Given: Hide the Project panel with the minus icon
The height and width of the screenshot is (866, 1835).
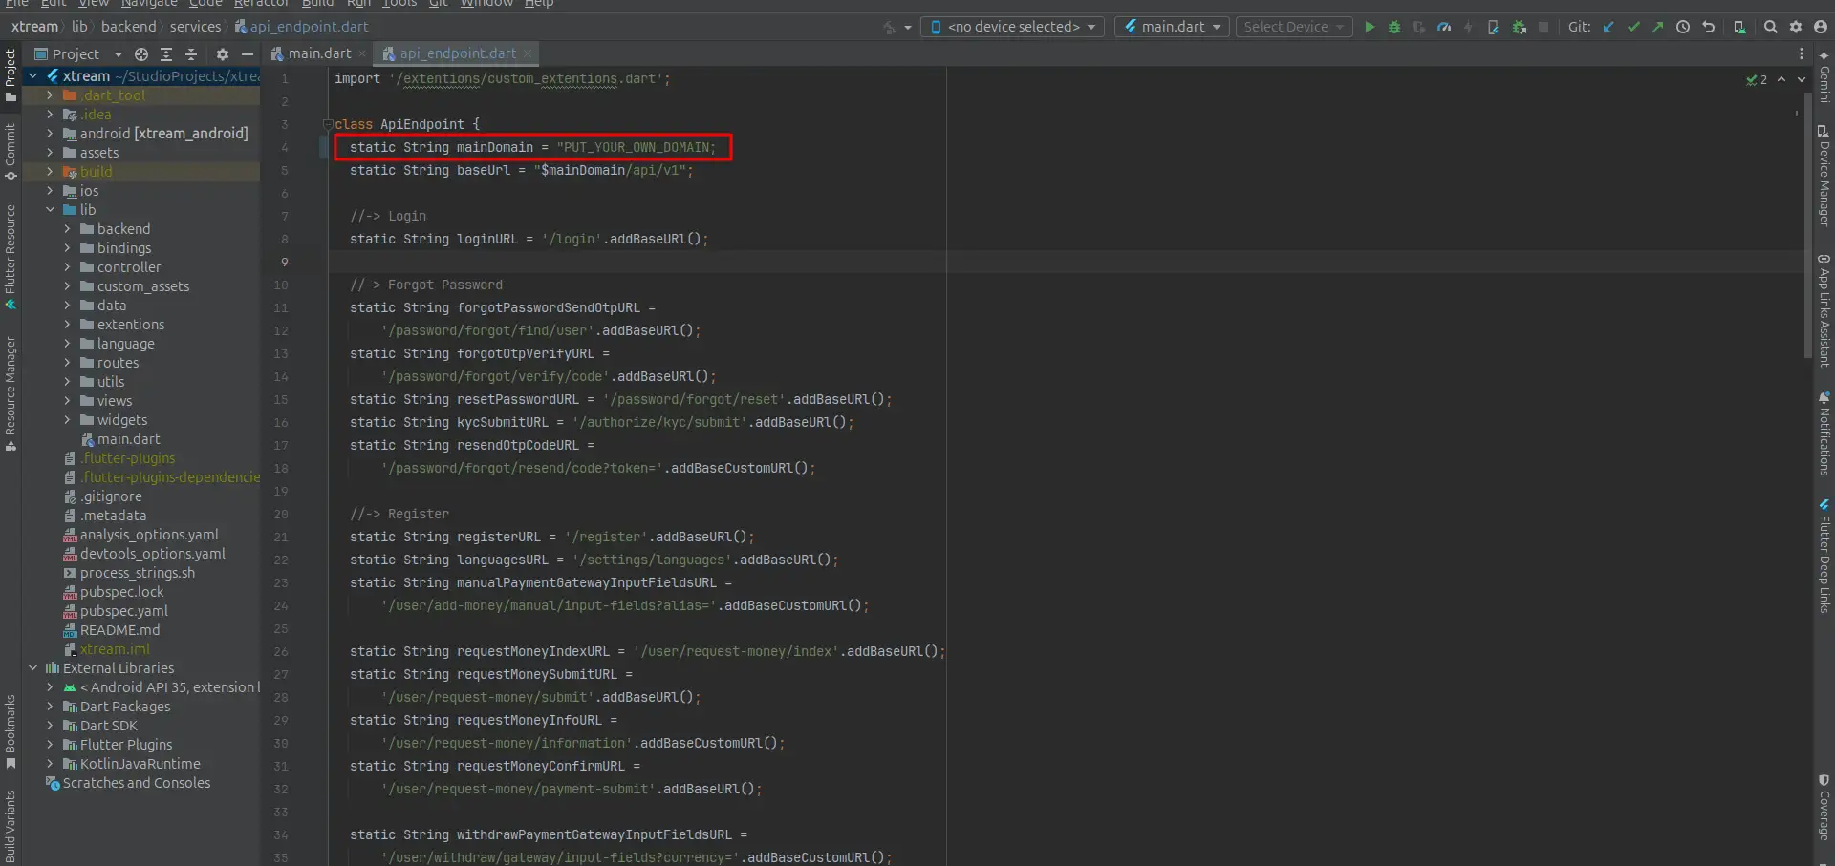Looking at the screenshot, I should (248, 54).
